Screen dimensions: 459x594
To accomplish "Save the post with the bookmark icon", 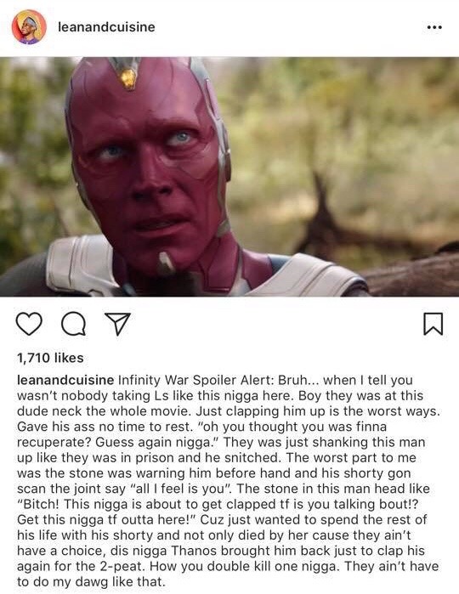I will point(433,324).
